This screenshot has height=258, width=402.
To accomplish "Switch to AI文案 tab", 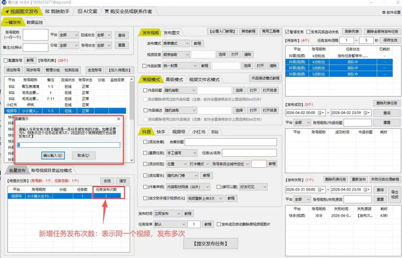I will tap(88, 11).
